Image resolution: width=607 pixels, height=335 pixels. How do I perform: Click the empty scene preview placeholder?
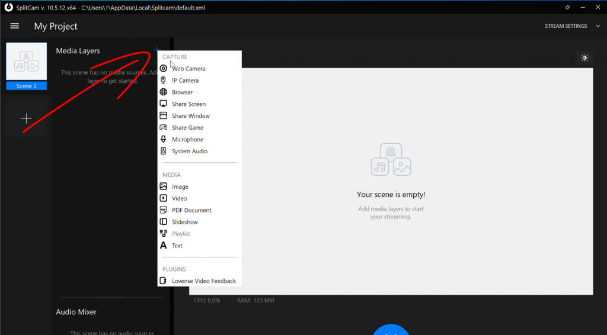pos(391,181)
